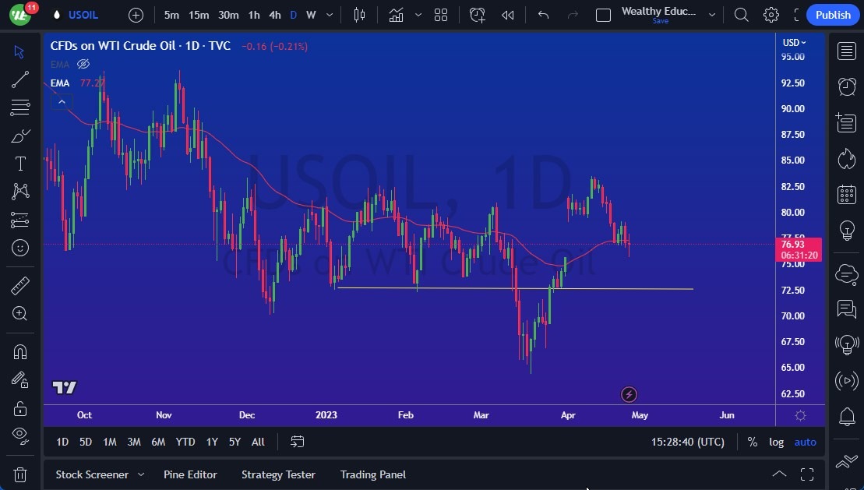Image resolution: width=864 pixels, height=490 pixels.
Task: Select the Text tool
Action: [19, 163]
